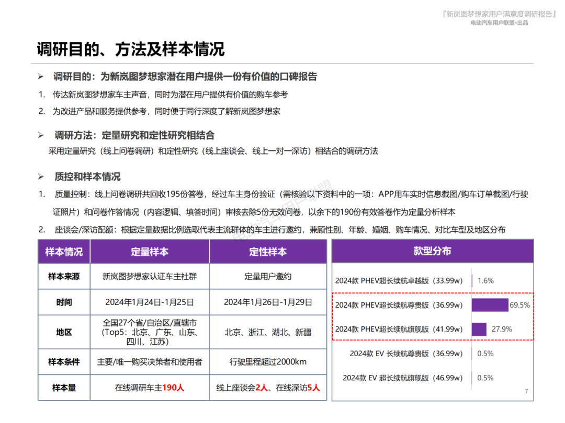Click the arrow bullet beside 调研方法 heading
565x423 pixels.
[x=41, y=135]
